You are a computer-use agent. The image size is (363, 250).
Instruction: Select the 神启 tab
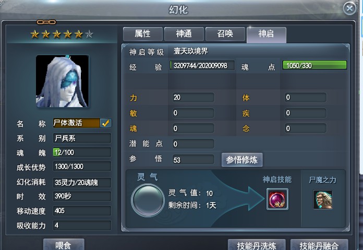(267, 35)
